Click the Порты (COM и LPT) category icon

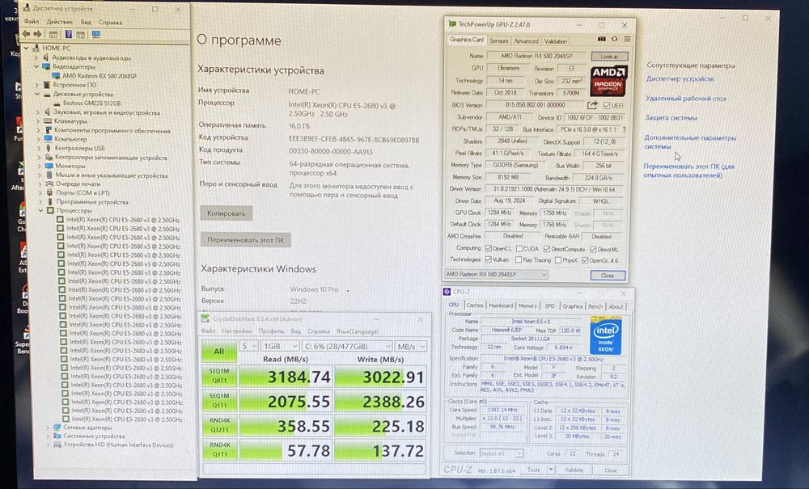pyautogui.click(x=50, y=192)
